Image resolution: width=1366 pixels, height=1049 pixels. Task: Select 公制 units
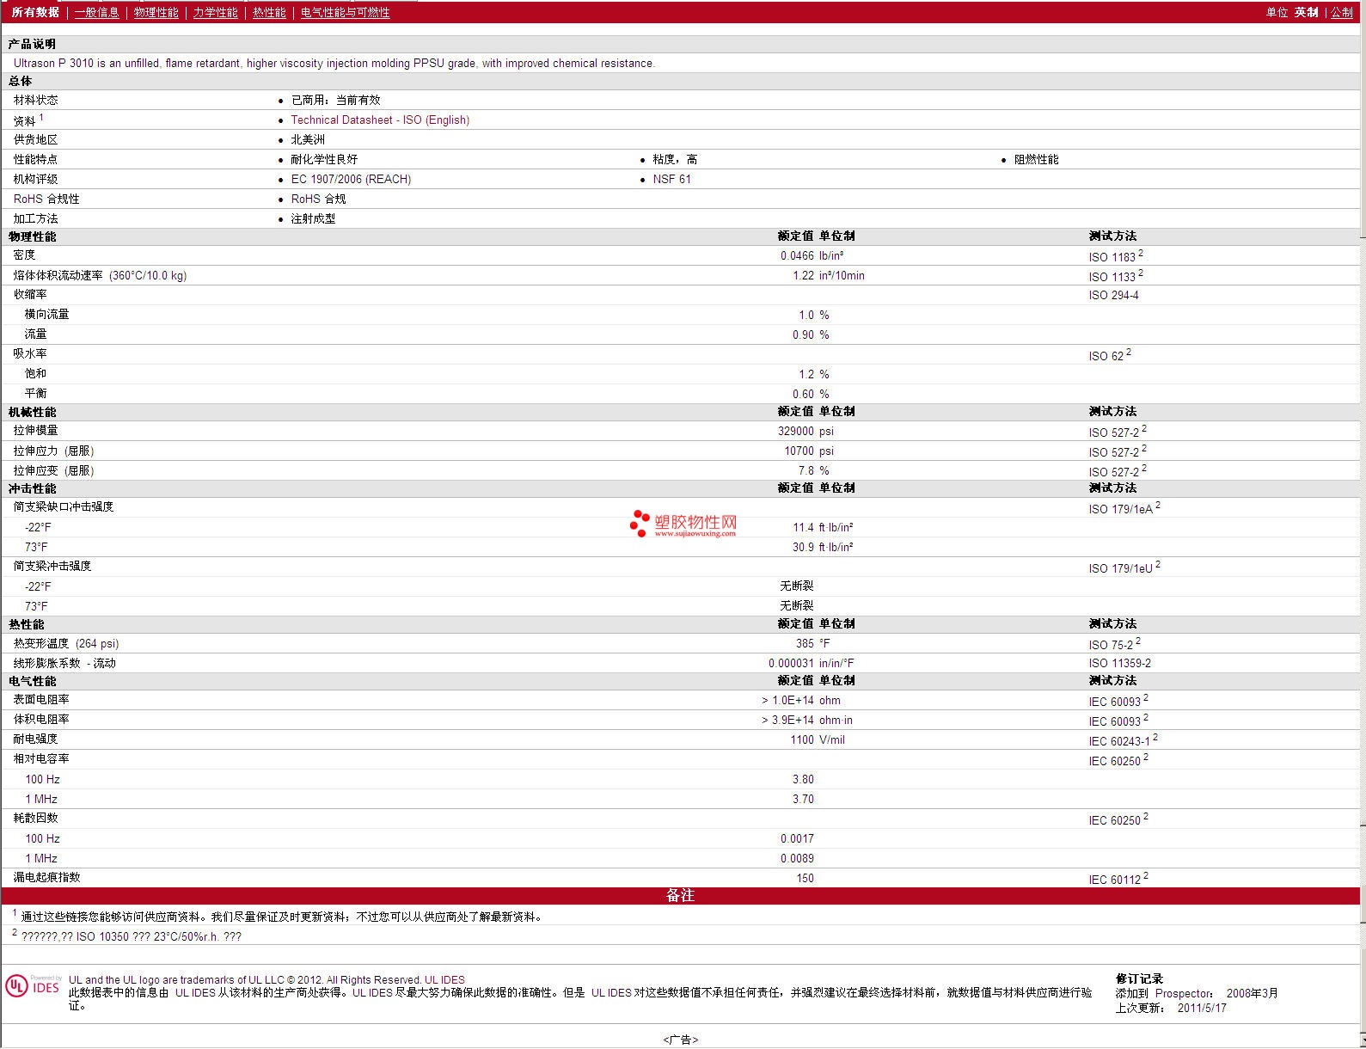coord(1342,12)
